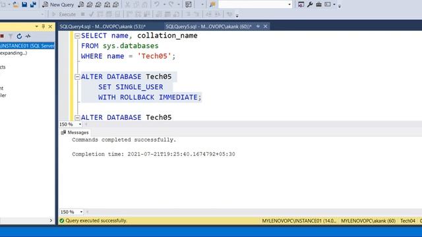Open the Redo history dropdown arrow
The image size is (422, 237).
[179, 5]
